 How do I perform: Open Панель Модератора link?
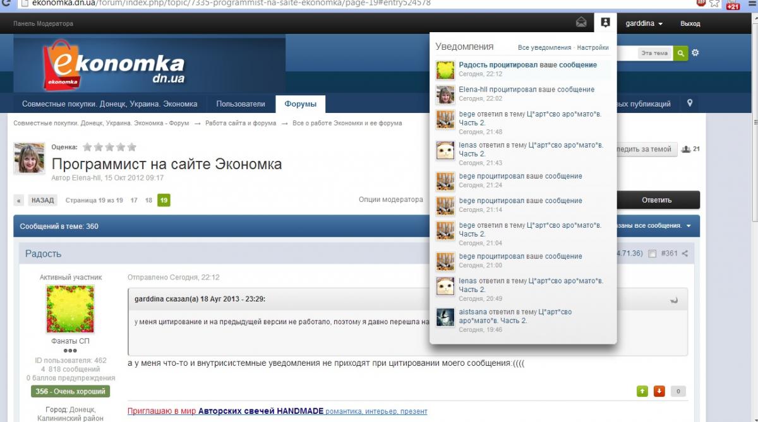(x=43, y=23)
